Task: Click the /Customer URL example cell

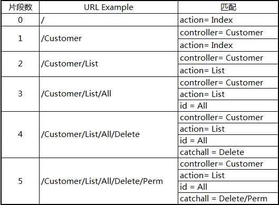Action: [109, 39]
